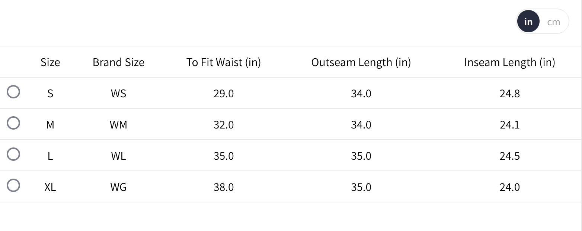Screen dimensions: 582x231
Task: Click the 29.0 waist value
Action: (x=224, y=93)
